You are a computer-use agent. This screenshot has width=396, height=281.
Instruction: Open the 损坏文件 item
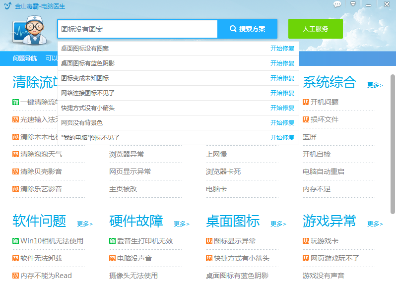tap(325, 119)
